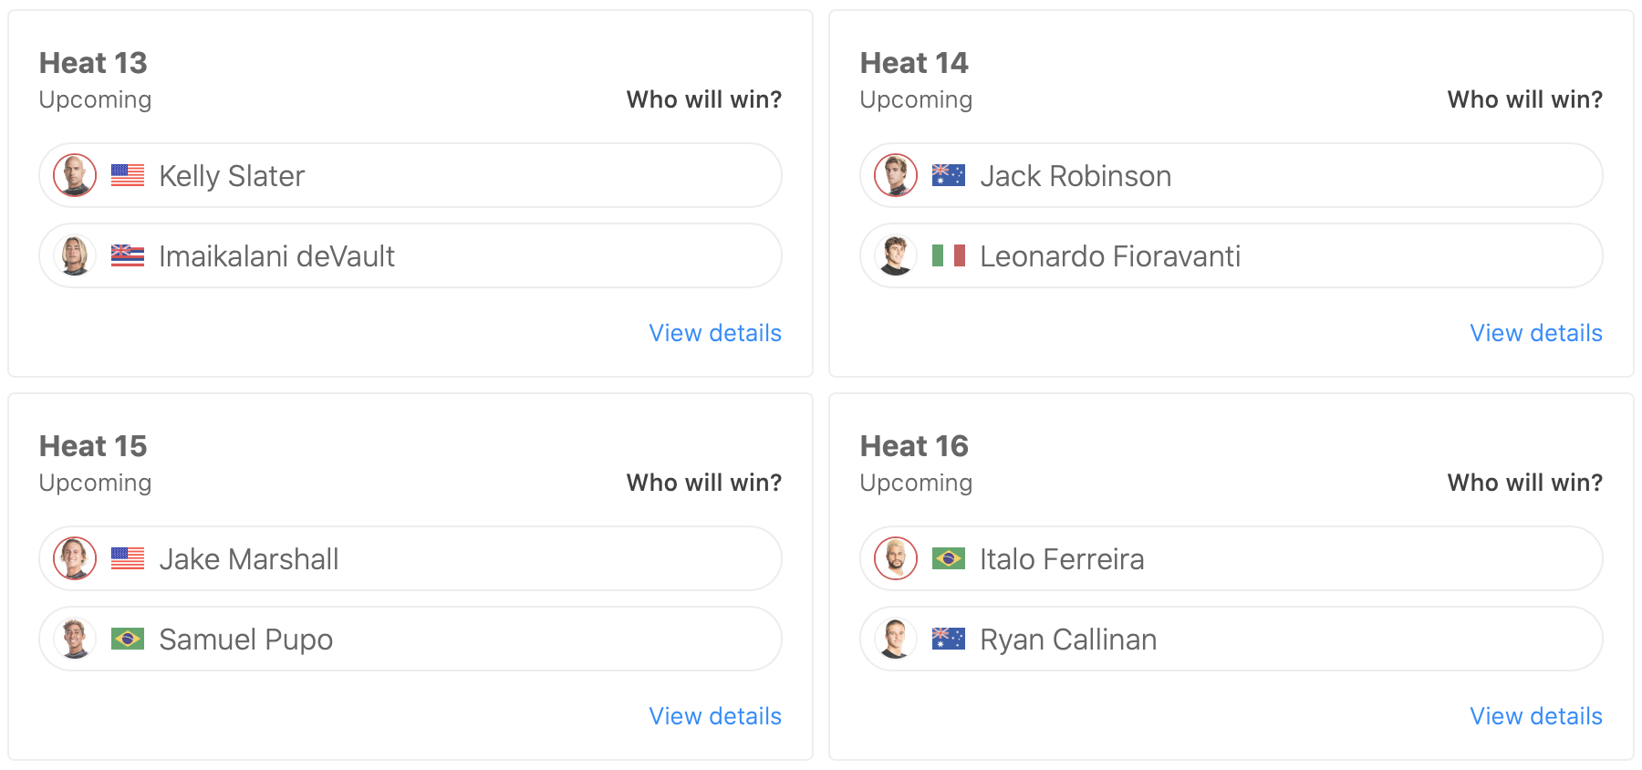Click the Brazil flag beside Samuel Pupo
1642x770 pixels.
[x=128, y=639]
